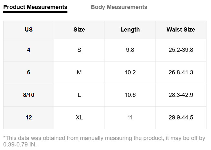
Task: Click the 29.9-44.5 waist size cell
Action: [x=181, y=117]
